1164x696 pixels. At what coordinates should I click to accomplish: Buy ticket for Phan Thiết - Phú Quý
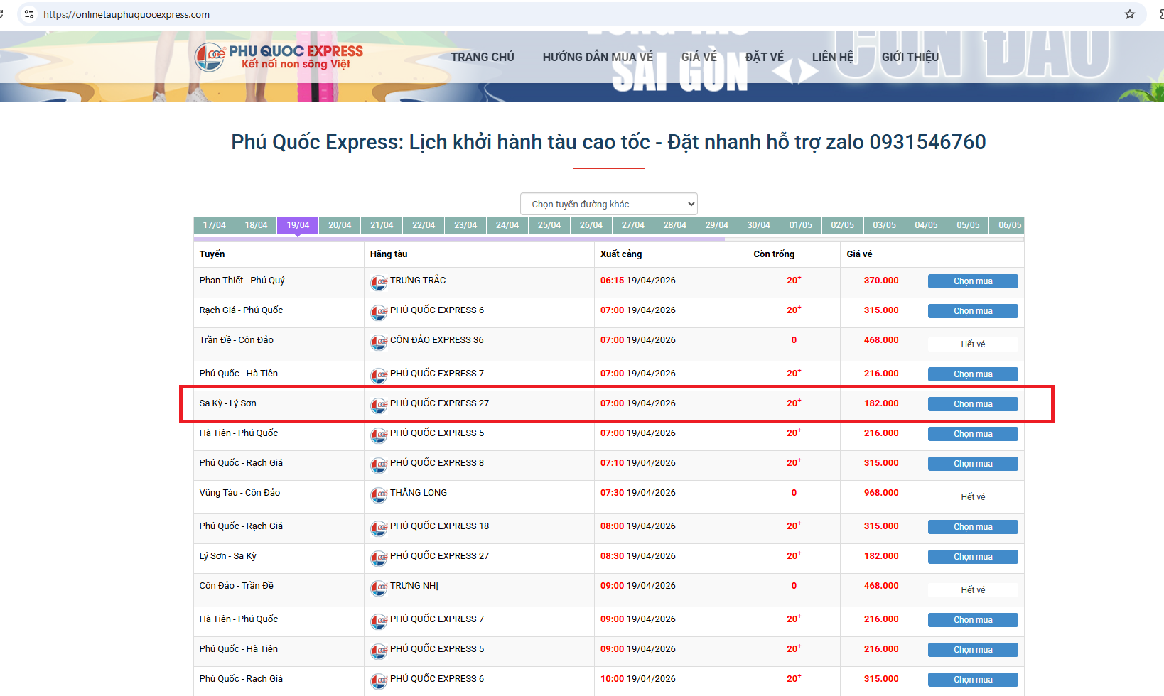pyautogui.click(x=972, y=281)
